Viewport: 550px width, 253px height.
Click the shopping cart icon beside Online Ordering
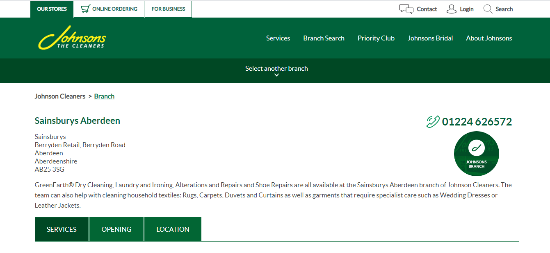coord(85,9)
